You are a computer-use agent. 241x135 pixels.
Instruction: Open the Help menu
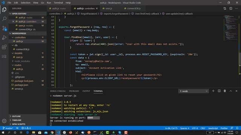68,3
